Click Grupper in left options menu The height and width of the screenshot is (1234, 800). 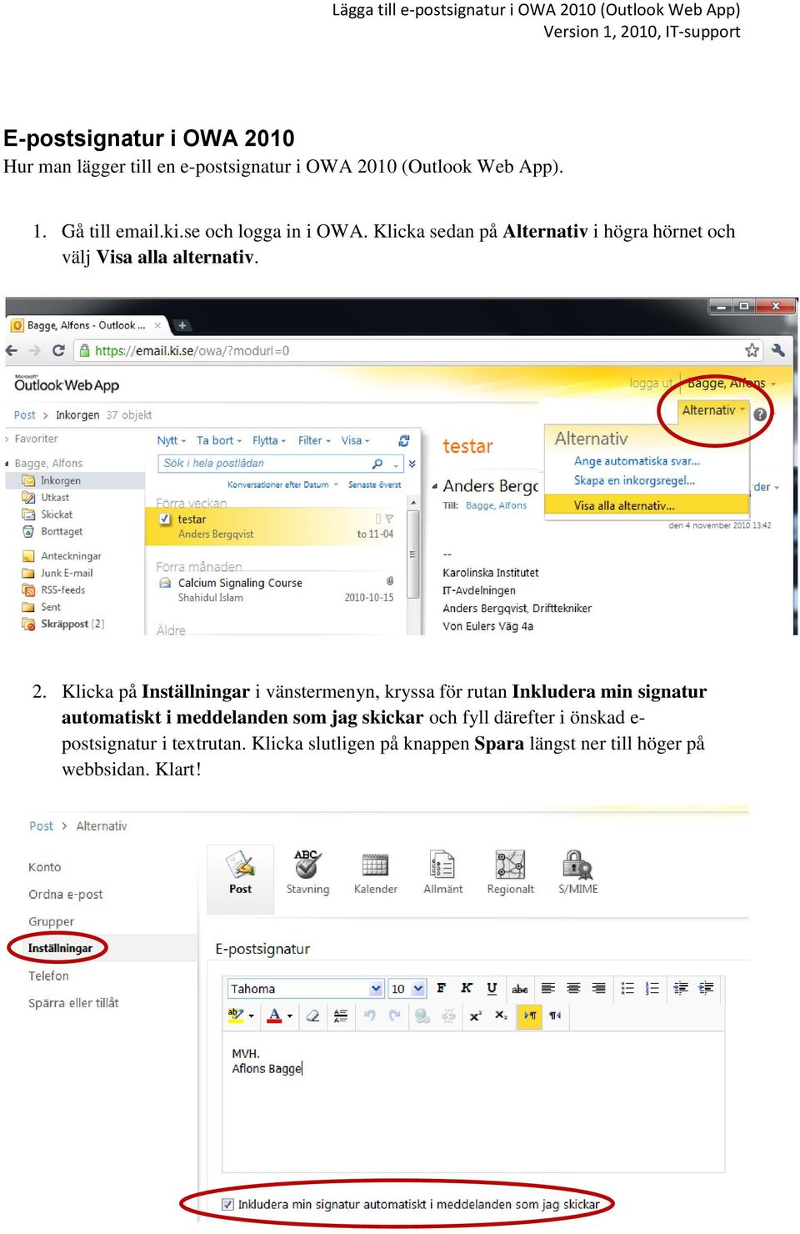52,921
